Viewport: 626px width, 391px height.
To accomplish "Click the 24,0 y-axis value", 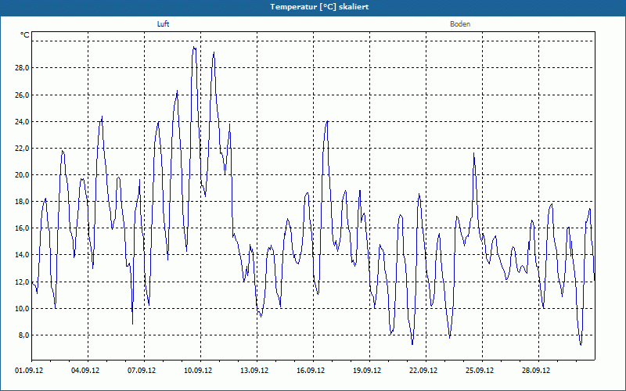I will [22, 122].
